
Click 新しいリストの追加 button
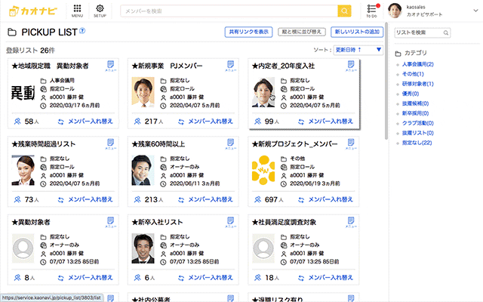[x=356, y=32]
